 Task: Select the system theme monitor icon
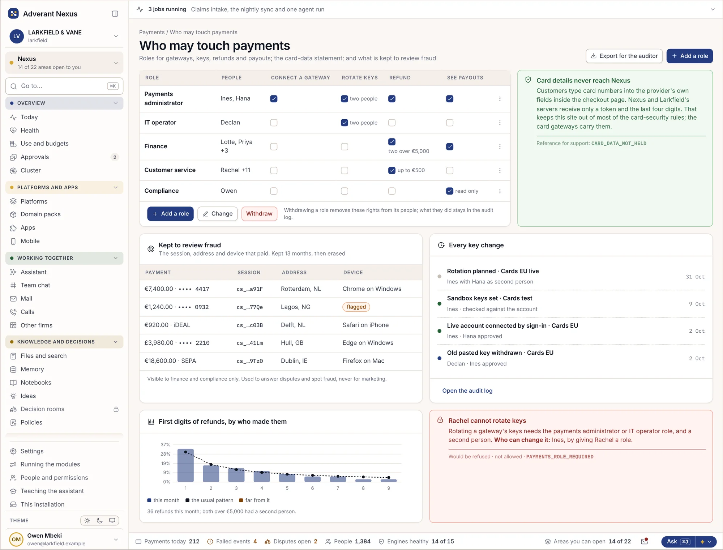pos(112,520)
